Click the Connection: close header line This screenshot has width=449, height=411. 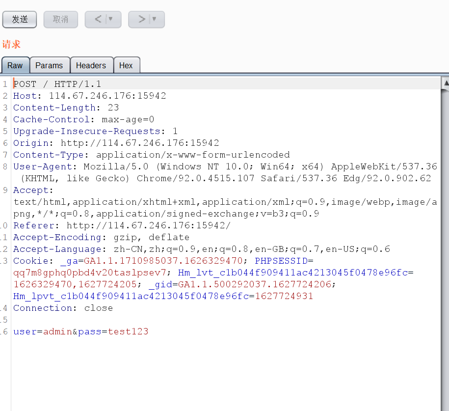[x=63, y=308]
